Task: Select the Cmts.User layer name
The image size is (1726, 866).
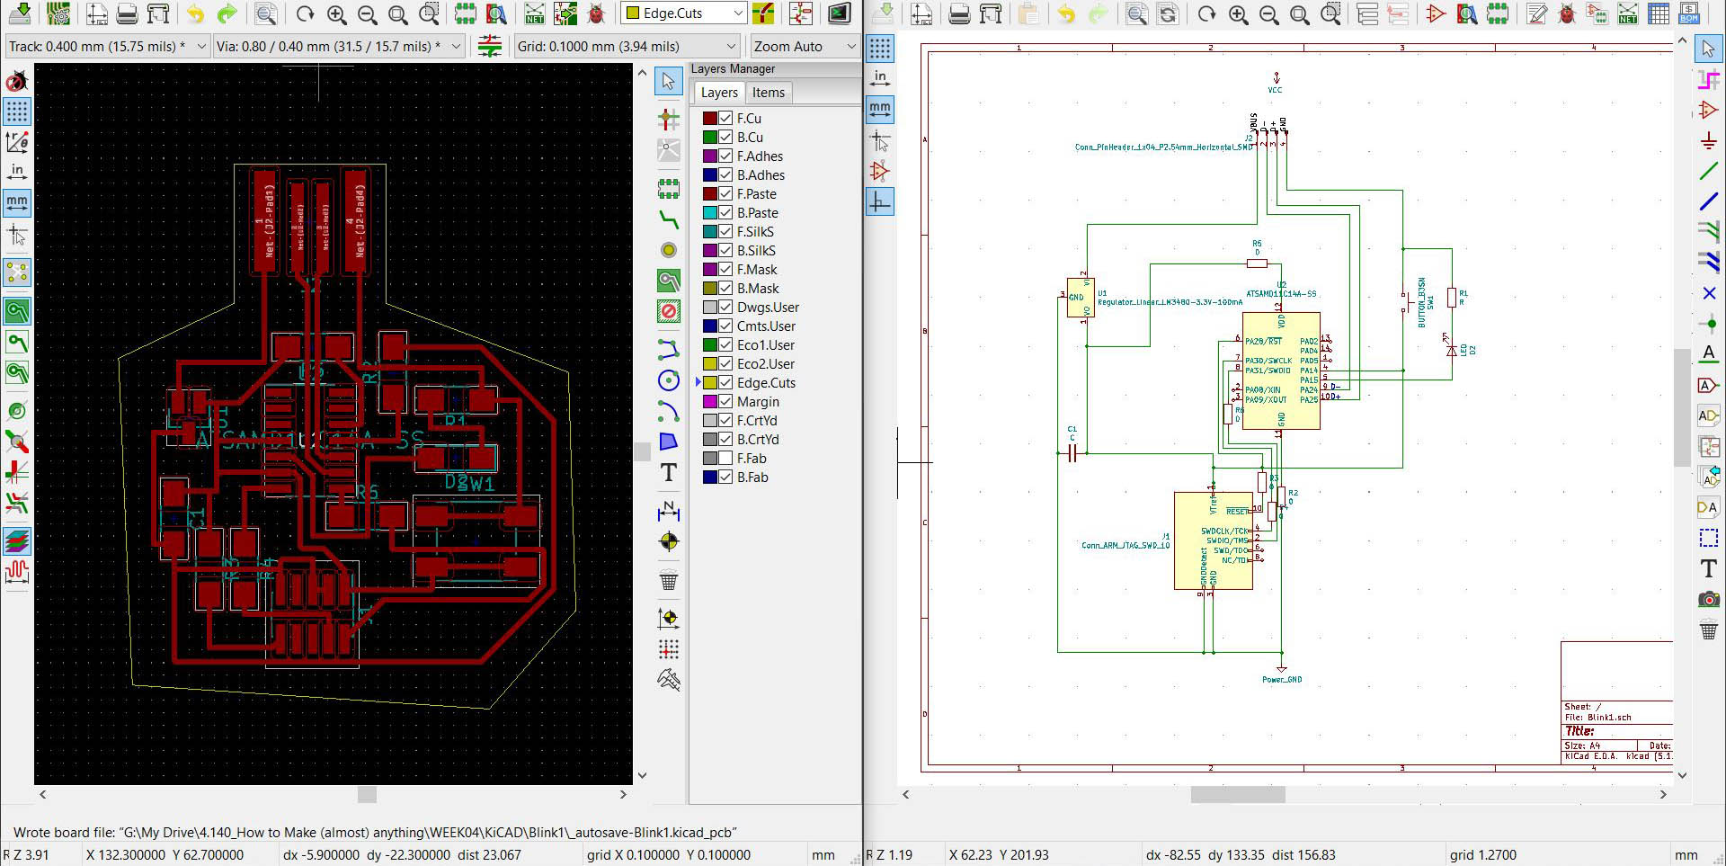Action: pyautogui.click(x=766, y=326)
